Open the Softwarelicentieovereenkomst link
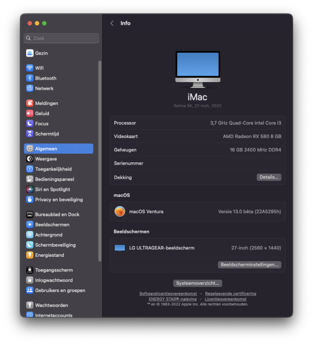The image size is (313, 344). coord(168,294)
